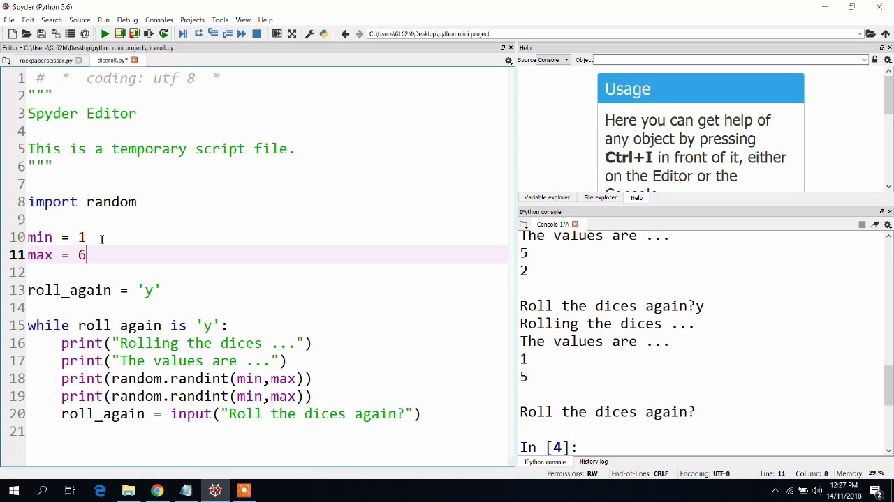The width and height of the screenshot is (894, 502).
Task: Stop debugging with blue square icon
Action: tap(256, 33)
